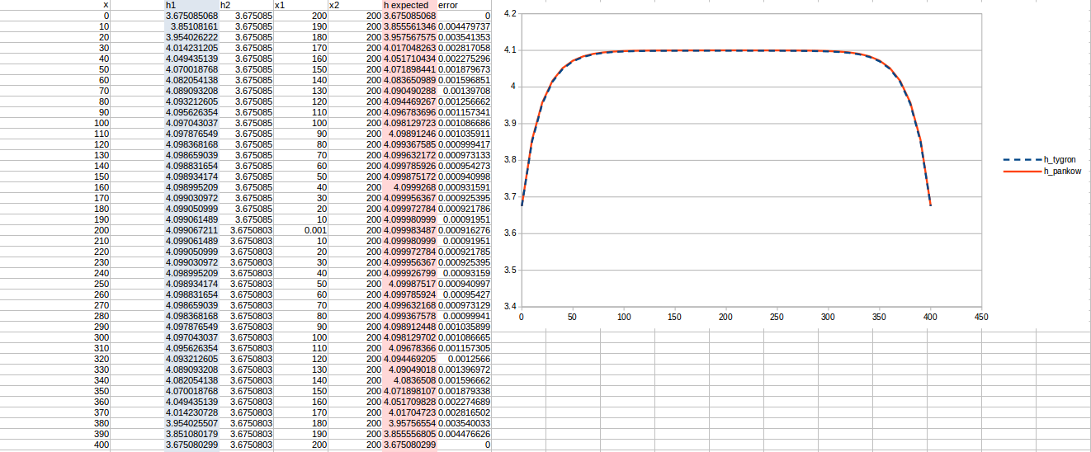Click the 'h expected' header cell
The height and width of the screenshot is (452, 1091).
click(x=409, y=5)
